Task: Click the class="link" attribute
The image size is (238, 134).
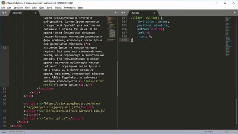Action: pos(94,81)
